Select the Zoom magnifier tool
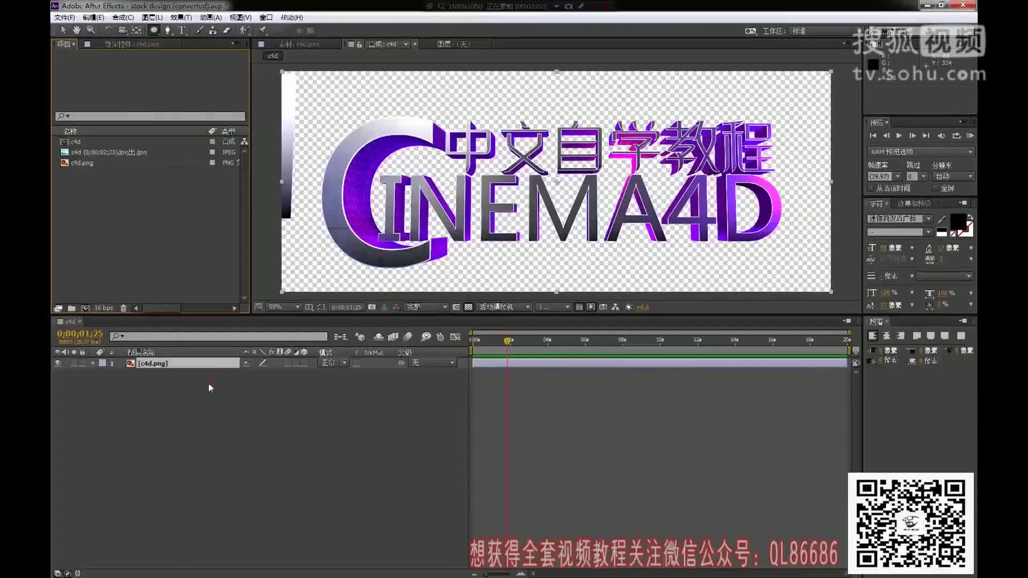Screen dimensions: 1028x578 90,31
